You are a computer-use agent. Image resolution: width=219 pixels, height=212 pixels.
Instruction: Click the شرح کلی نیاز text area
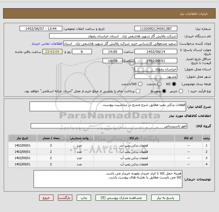[x=108, y=106]
